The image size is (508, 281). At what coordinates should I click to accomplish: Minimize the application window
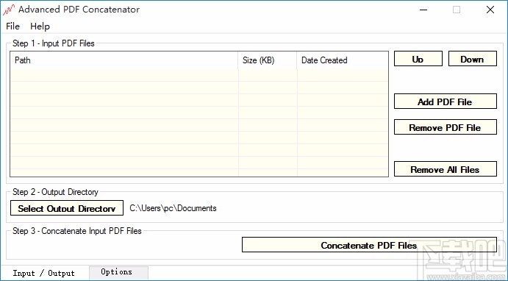pos(423,10)
